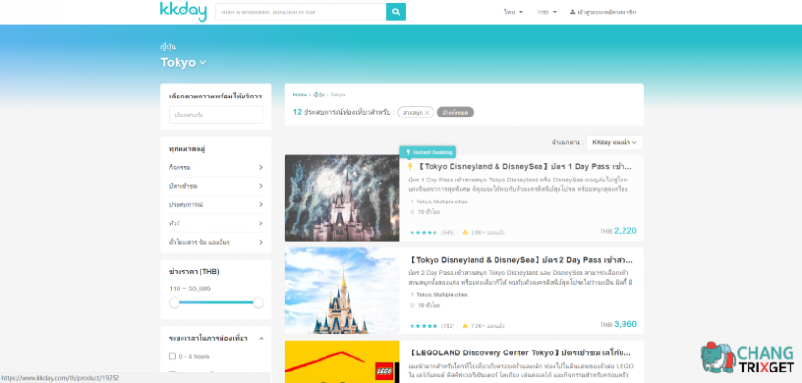Click the star rating of the 2 Day Pass

click(424, 326)
